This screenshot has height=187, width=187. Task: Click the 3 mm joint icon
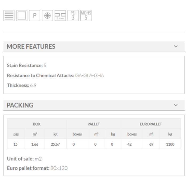point(60,15)
